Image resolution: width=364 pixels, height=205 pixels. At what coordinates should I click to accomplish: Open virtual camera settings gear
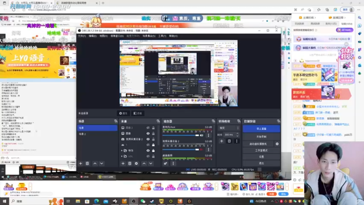click(x=277, y=144)
